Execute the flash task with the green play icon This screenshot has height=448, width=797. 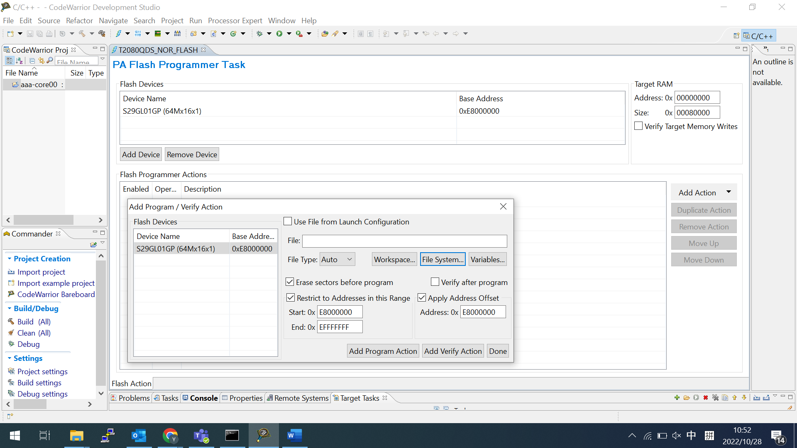(697, 397)
